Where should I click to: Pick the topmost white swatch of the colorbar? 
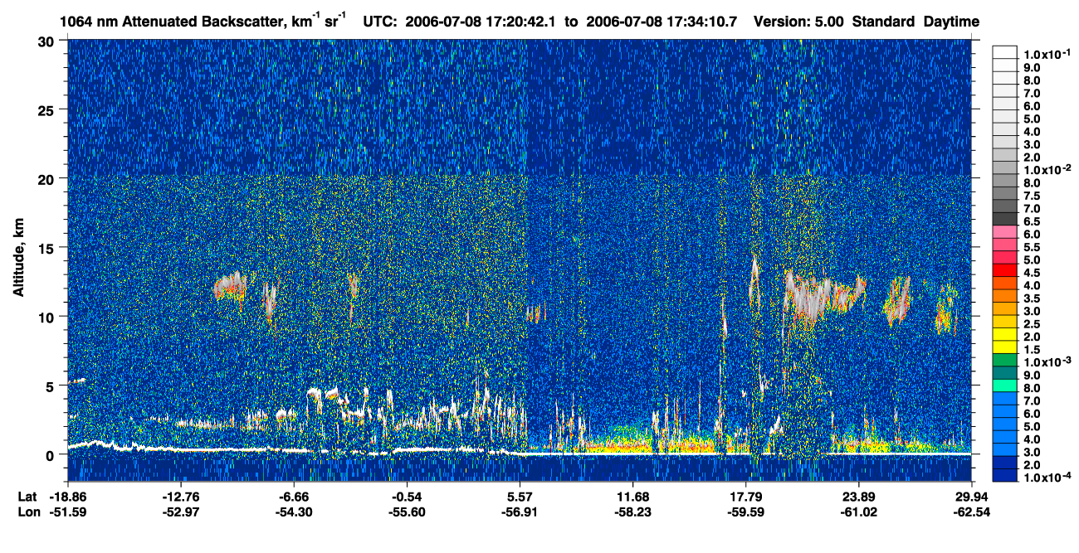[1004, 51]
